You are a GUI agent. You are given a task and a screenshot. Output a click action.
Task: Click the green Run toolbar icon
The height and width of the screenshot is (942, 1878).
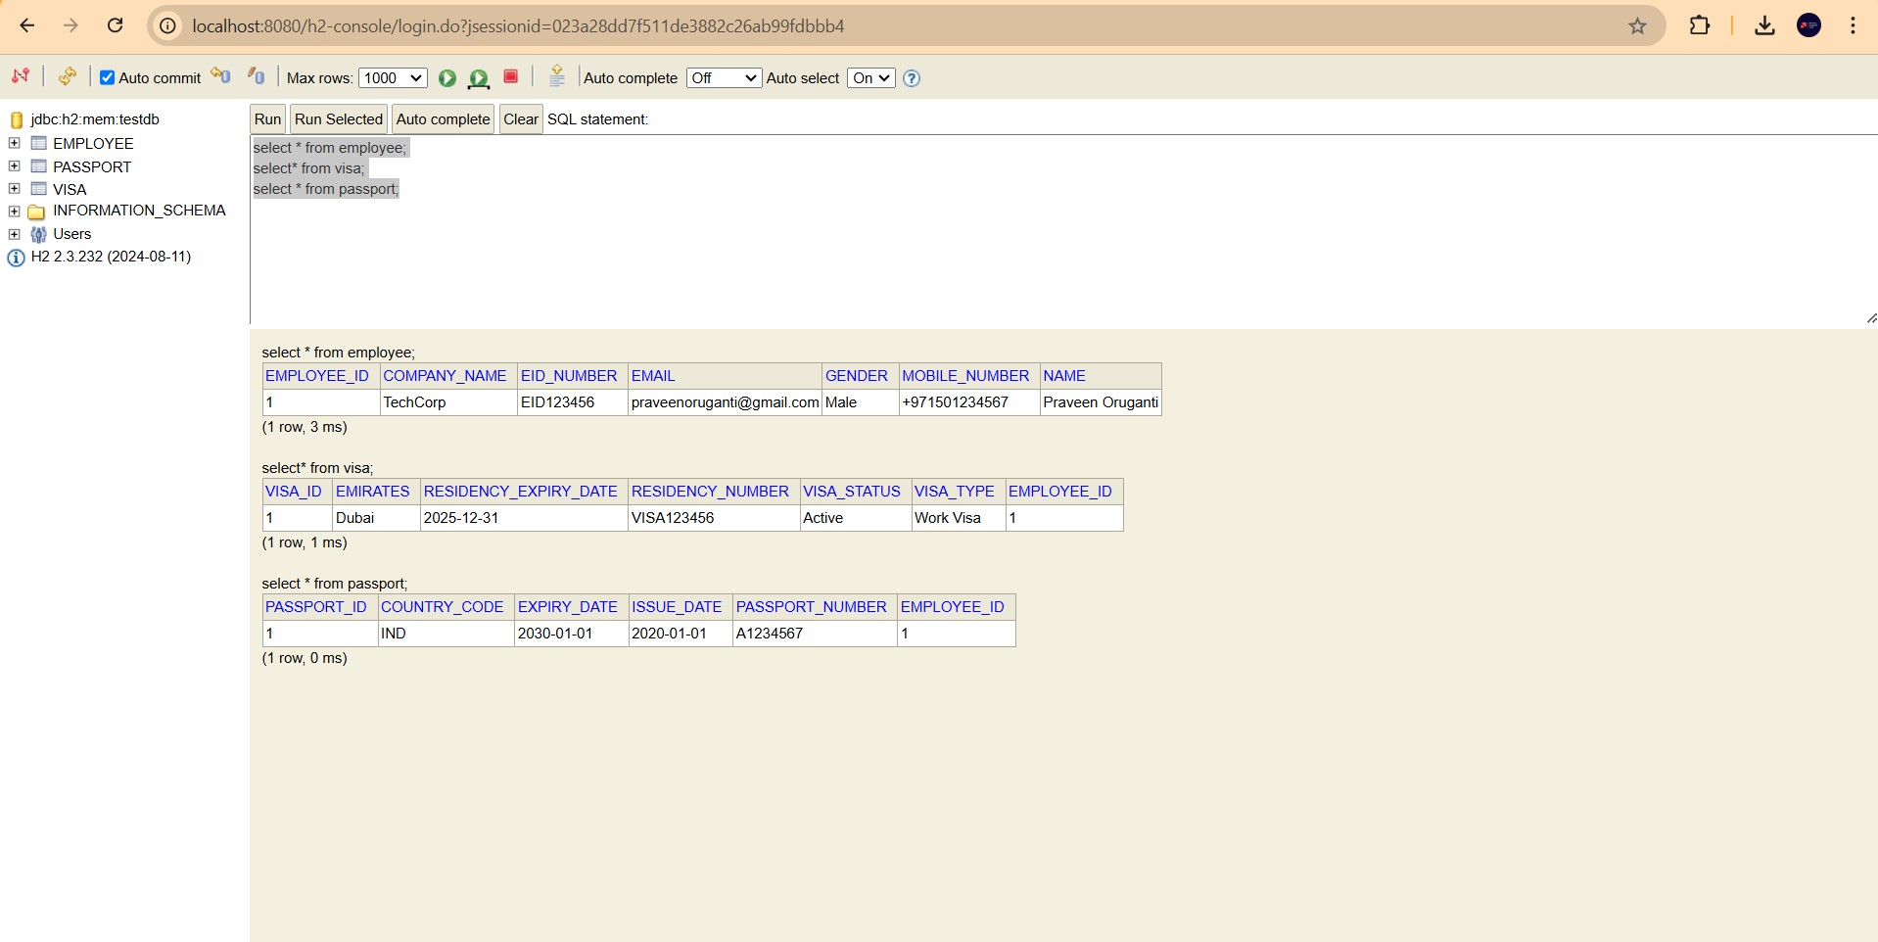(447, 78)
